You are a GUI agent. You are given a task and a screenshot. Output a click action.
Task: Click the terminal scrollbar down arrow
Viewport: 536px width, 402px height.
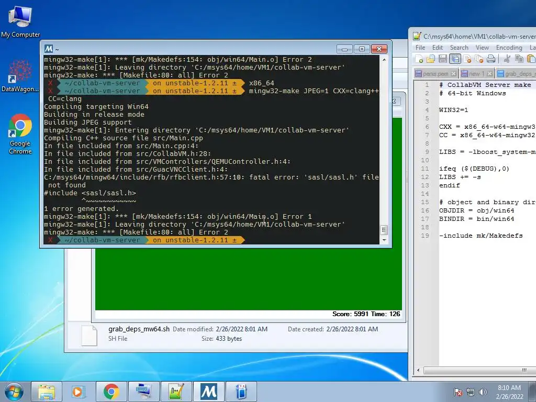coord(384,240)
